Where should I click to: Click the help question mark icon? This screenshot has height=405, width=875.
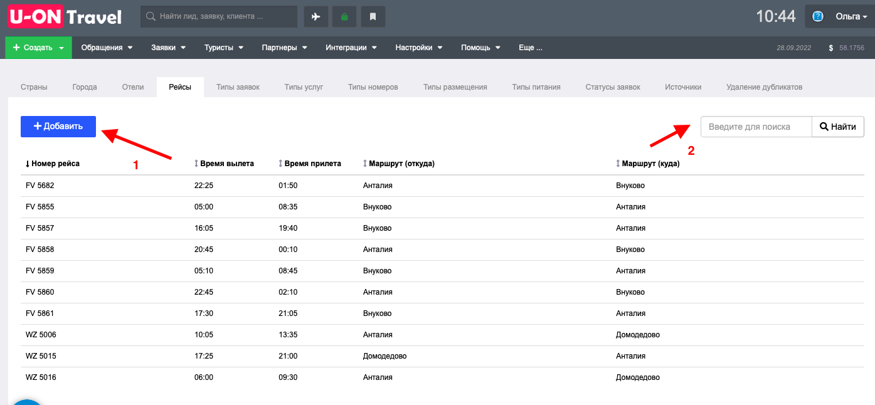click(818, 17)
